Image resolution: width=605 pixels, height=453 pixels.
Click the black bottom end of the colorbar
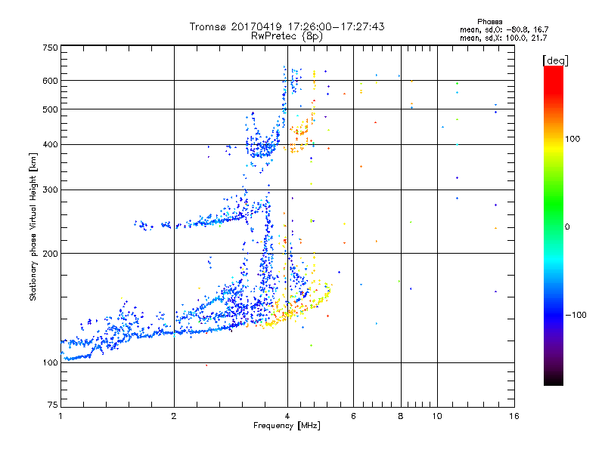(554, 380)
